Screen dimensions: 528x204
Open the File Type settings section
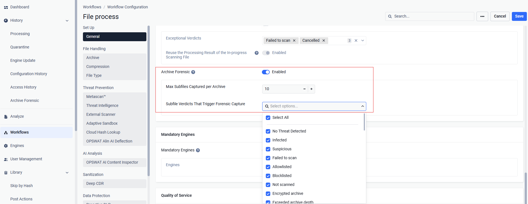115,76
